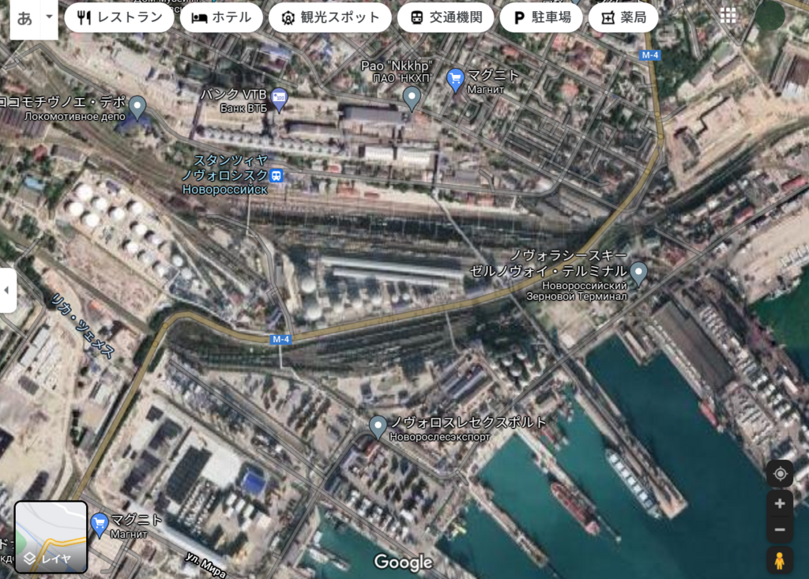The image size is (809, 579).
Task: Open the input method dropdown arrow
Action: click(x=50, y=17)
